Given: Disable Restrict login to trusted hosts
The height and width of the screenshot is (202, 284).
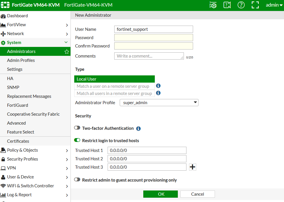Looking at the screenshot, I should (x=77, y=140).
